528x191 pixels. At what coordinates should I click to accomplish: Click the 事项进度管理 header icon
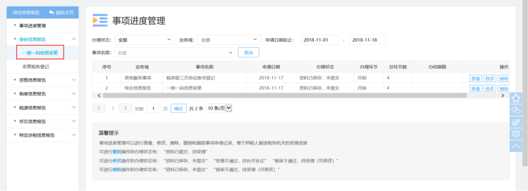tap(100, 21)
